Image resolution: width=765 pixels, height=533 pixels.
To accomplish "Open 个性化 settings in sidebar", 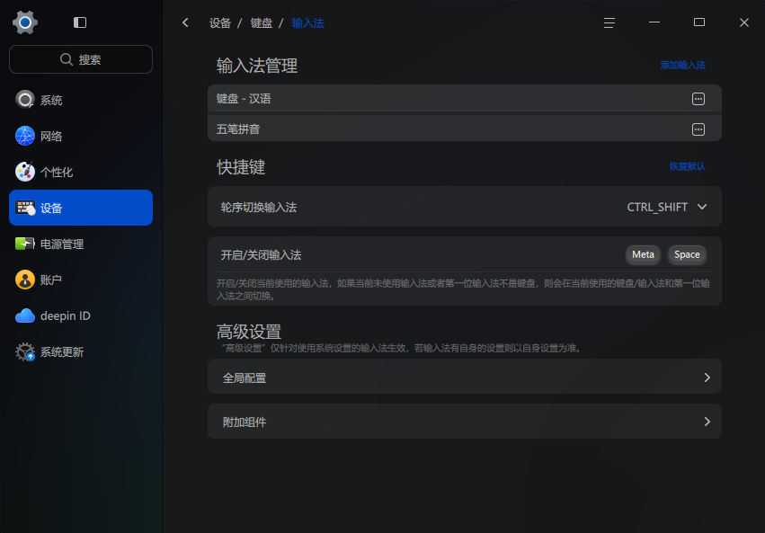I will point(81,172).
